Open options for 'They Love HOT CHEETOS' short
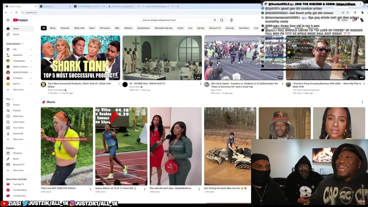368x207 pixels. coord(90,189)
